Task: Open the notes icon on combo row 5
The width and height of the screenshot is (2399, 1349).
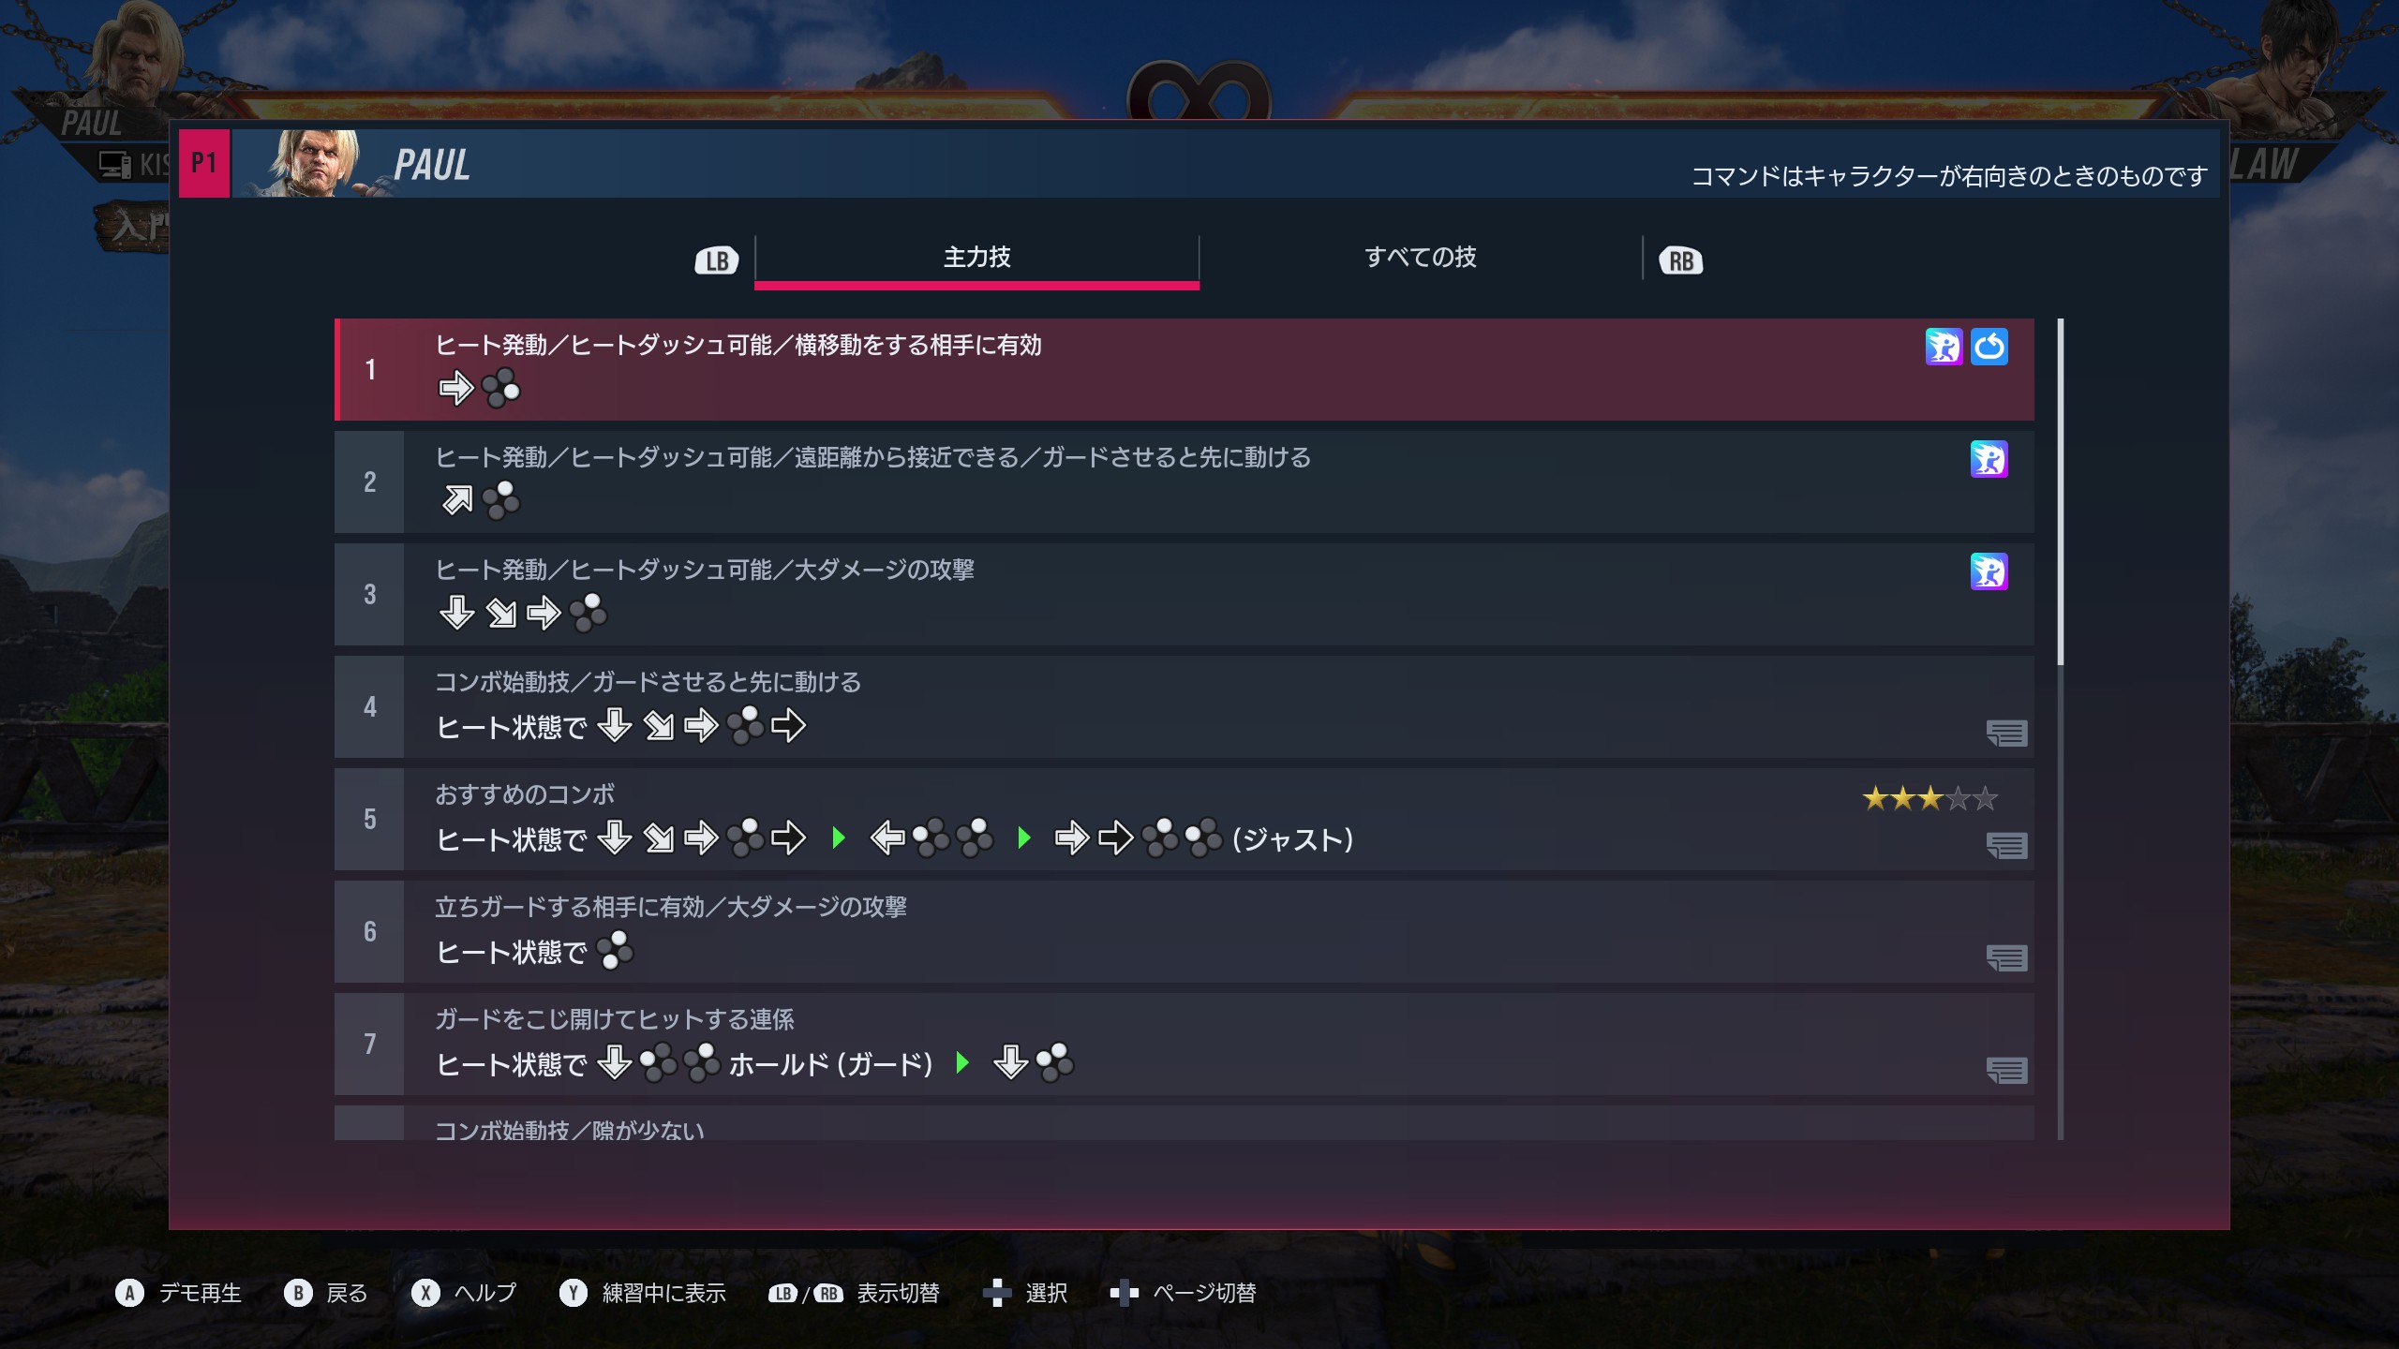Action: click(x=2006, y=845)
